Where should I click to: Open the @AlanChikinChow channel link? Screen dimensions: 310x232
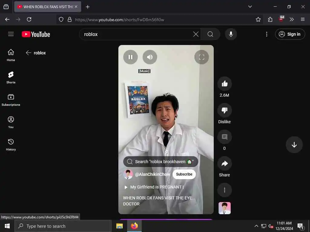(153, 174)
